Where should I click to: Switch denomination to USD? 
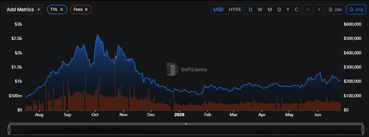218,9
